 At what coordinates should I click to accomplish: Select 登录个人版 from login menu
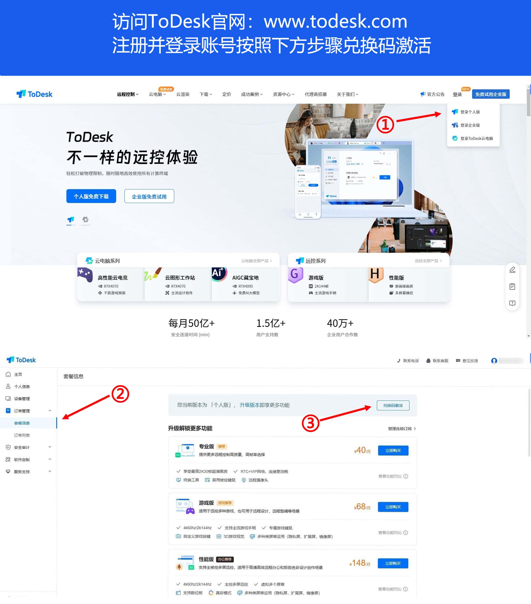tap(470, 112)
